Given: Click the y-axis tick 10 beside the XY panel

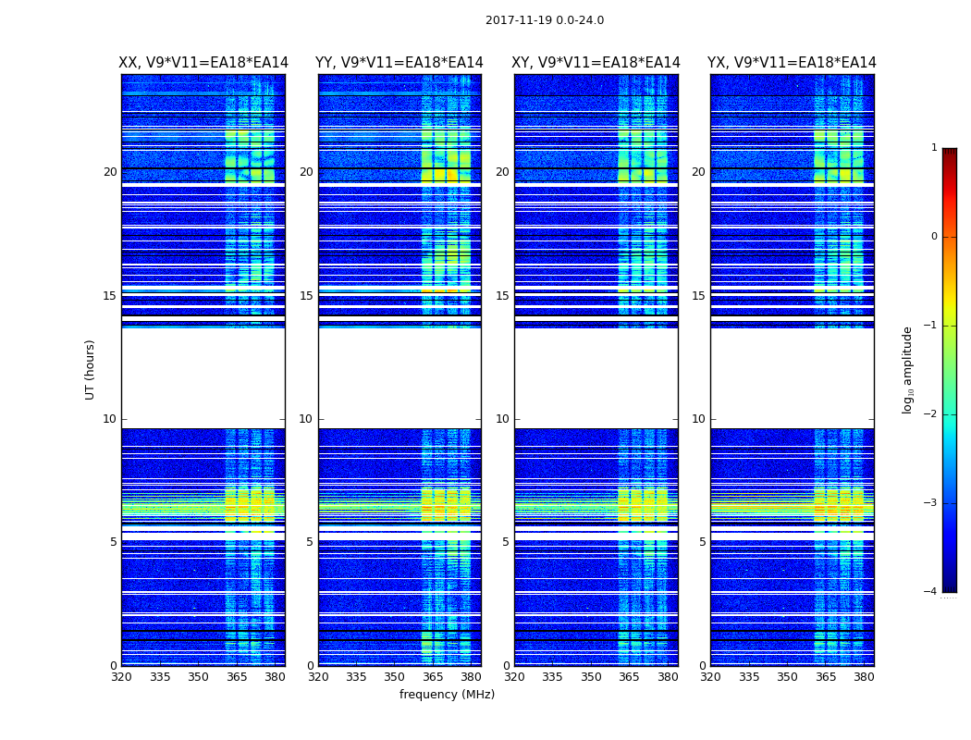Looking at the screenshot, I should 502,419.
